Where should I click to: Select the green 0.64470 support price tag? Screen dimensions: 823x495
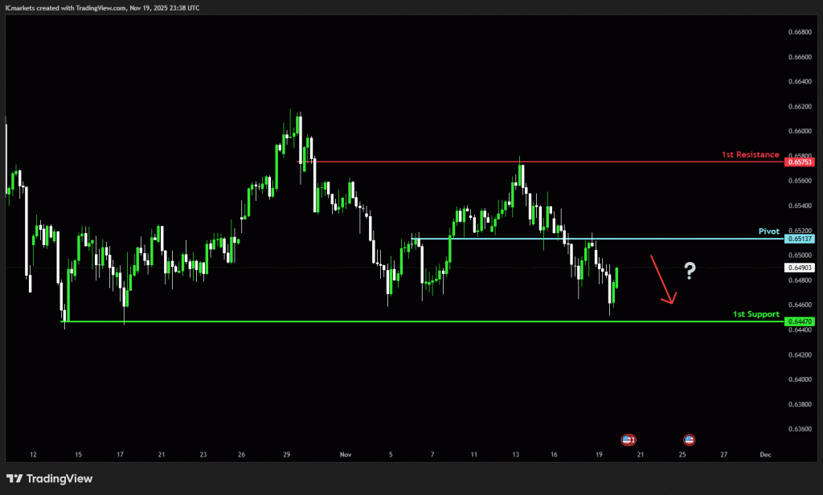(x=800, y=321)
